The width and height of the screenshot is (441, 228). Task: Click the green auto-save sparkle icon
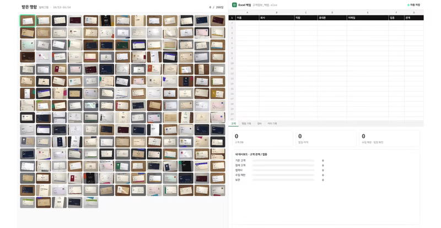pyautogui.click(x=408, y=5)
